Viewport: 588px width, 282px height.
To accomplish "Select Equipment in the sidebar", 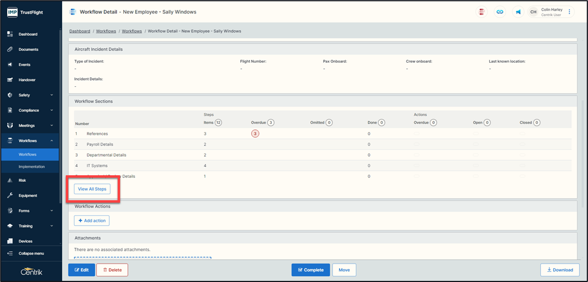I will [x=27, y=195].
